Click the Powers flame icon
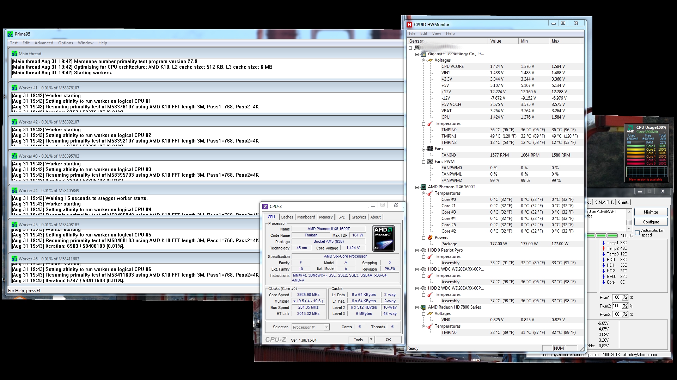 (430, 237)
